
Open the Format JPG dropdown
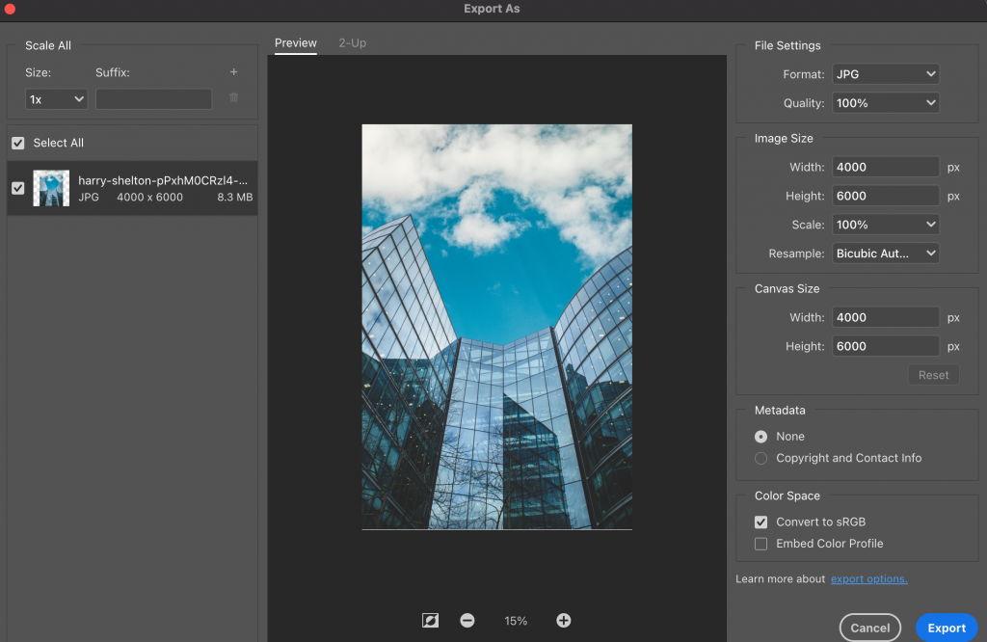[886, 74]
